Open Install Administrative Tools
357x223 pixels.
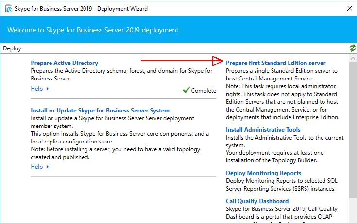pos(263,130)
